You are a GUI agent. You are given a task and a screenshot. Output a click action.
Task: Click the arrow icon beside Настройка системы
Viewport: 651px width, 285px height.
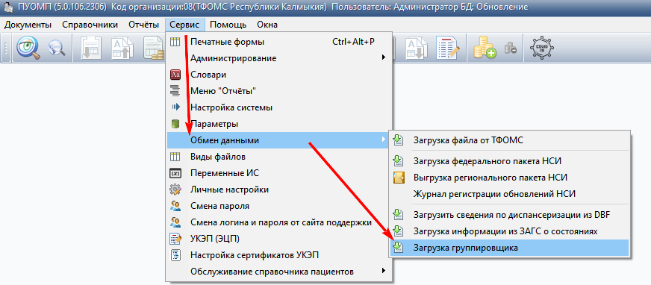(x=175, y=107)
